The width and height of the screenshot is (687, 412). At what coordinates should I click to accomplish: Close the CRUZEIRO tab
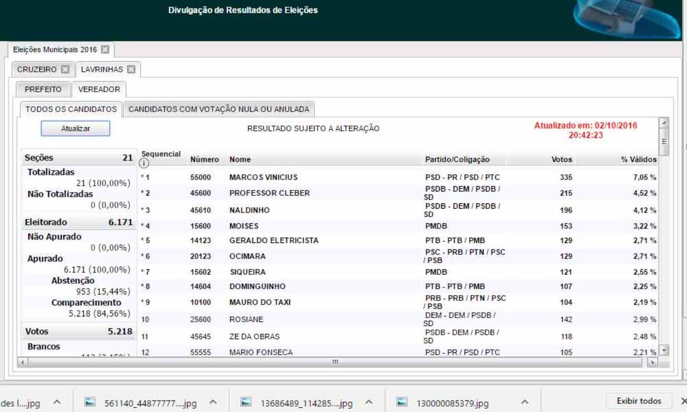[65, 70]
